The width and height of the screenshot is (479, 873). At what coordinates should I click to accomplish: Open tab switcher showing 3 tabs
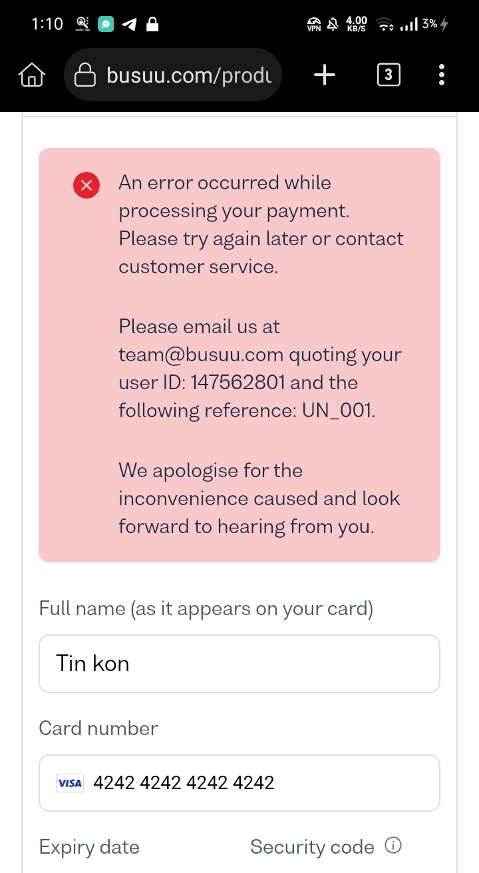pos(389,75)
